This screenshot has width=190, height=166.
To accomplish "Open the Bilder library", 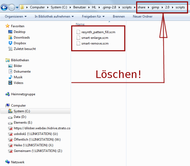I will (x=18, y=66).
